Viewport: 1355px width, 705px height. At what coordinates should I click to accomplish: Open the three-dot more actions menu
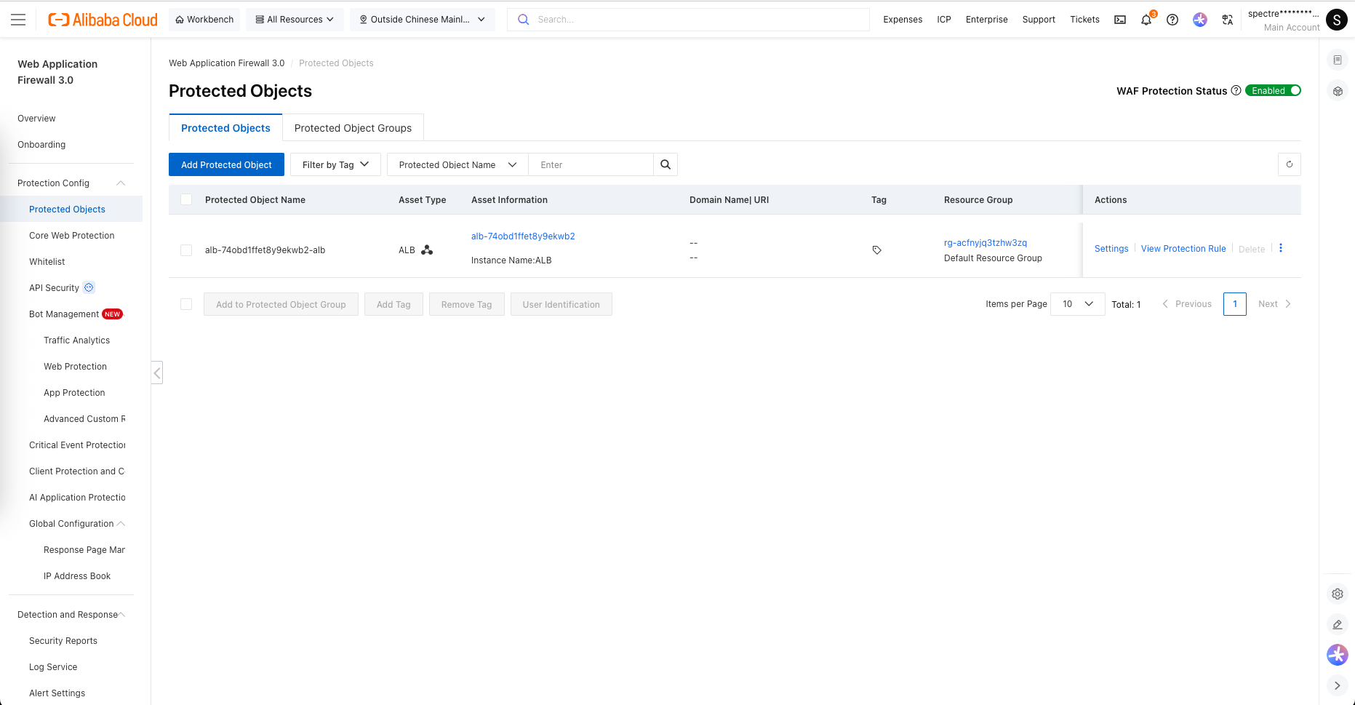1281,248
